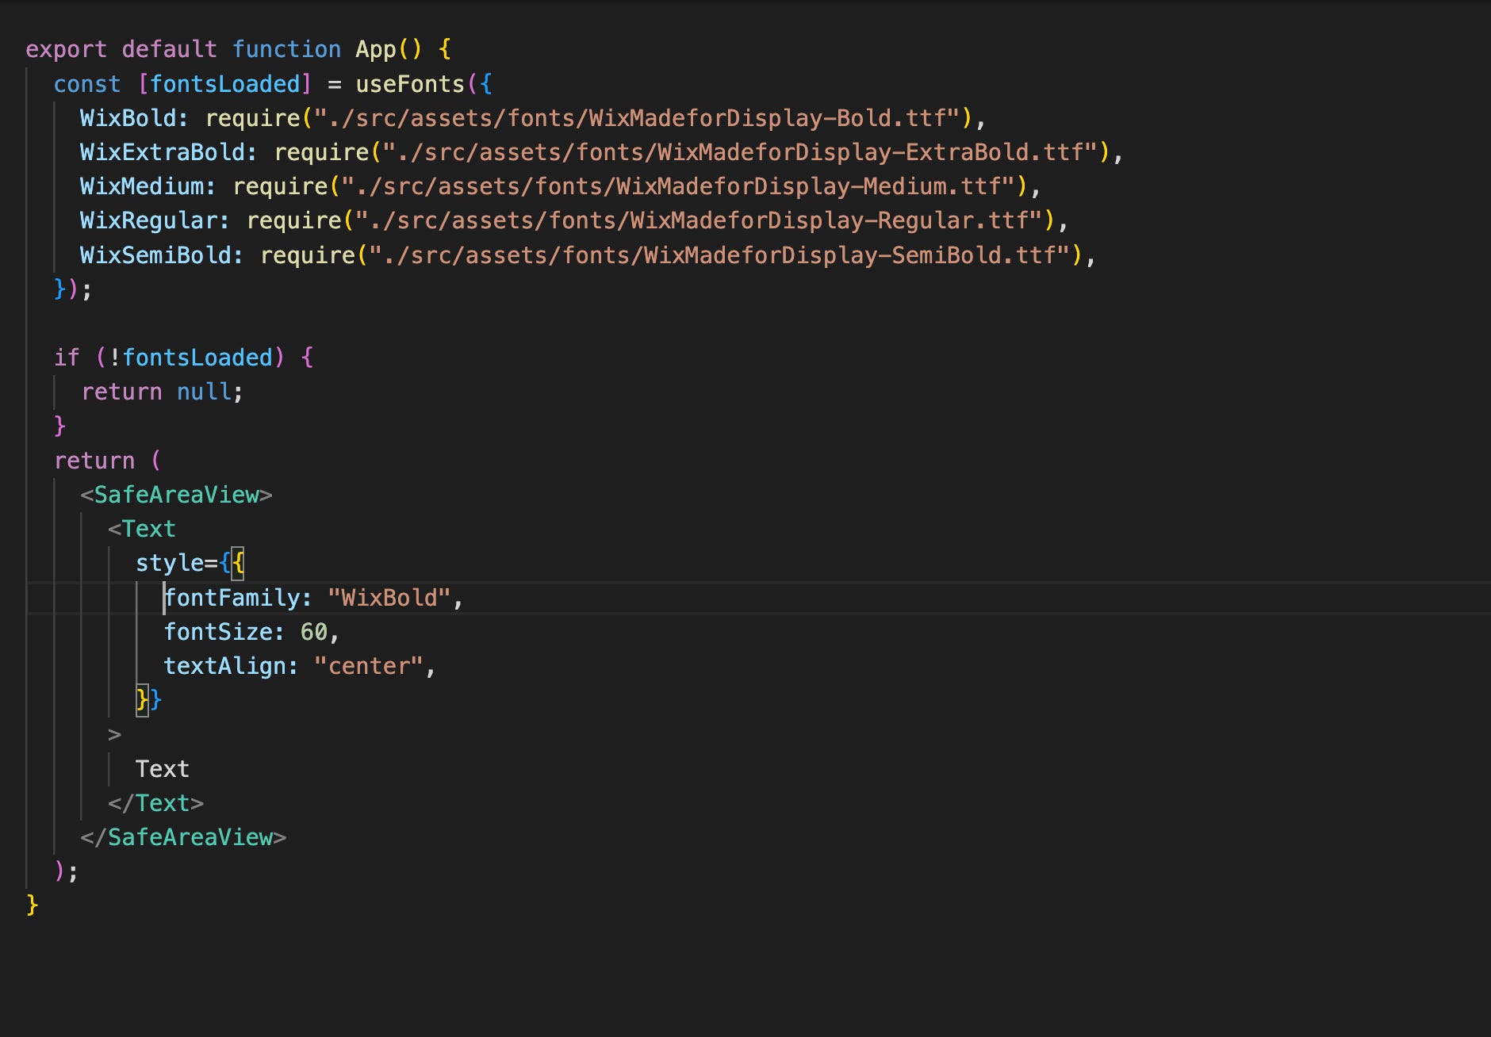1491x1037 pixels.
Task: Click the 'fontFamily' property name
Action: pyautogui.click(x=232, y=598)
